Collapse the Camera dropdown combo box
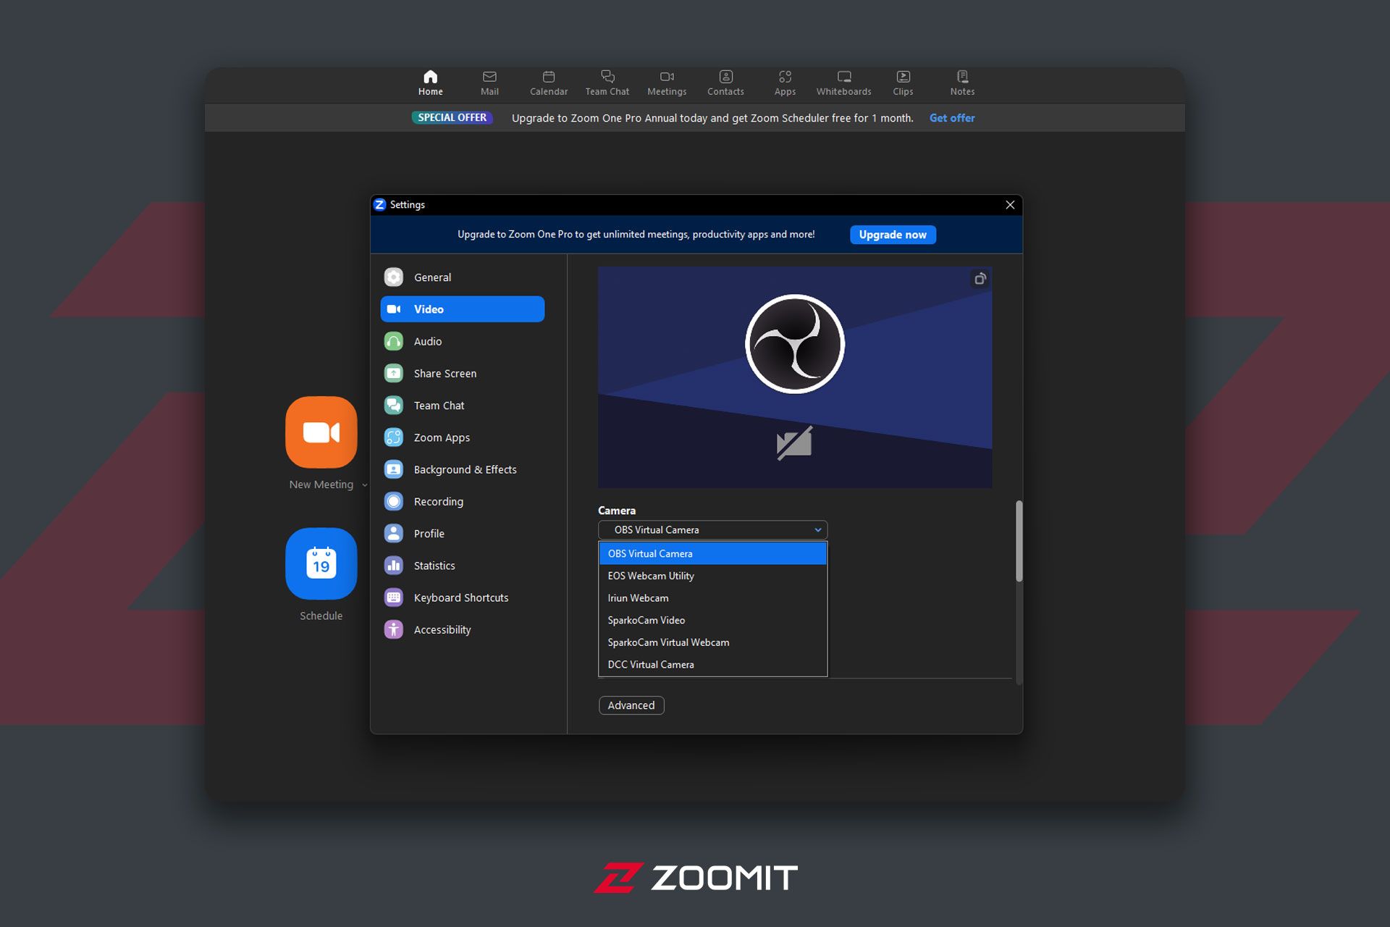Viewport: 1390px width, 927px height. (x=712, y=530)
